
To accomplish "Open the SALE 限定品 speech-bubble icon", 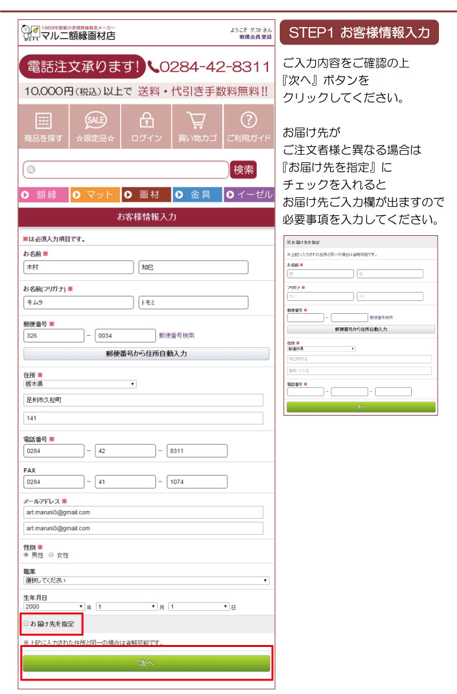I will [x=95, y=120].
